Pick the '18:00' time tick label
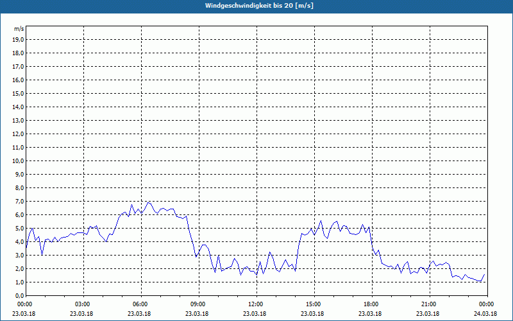 [372, 304]
